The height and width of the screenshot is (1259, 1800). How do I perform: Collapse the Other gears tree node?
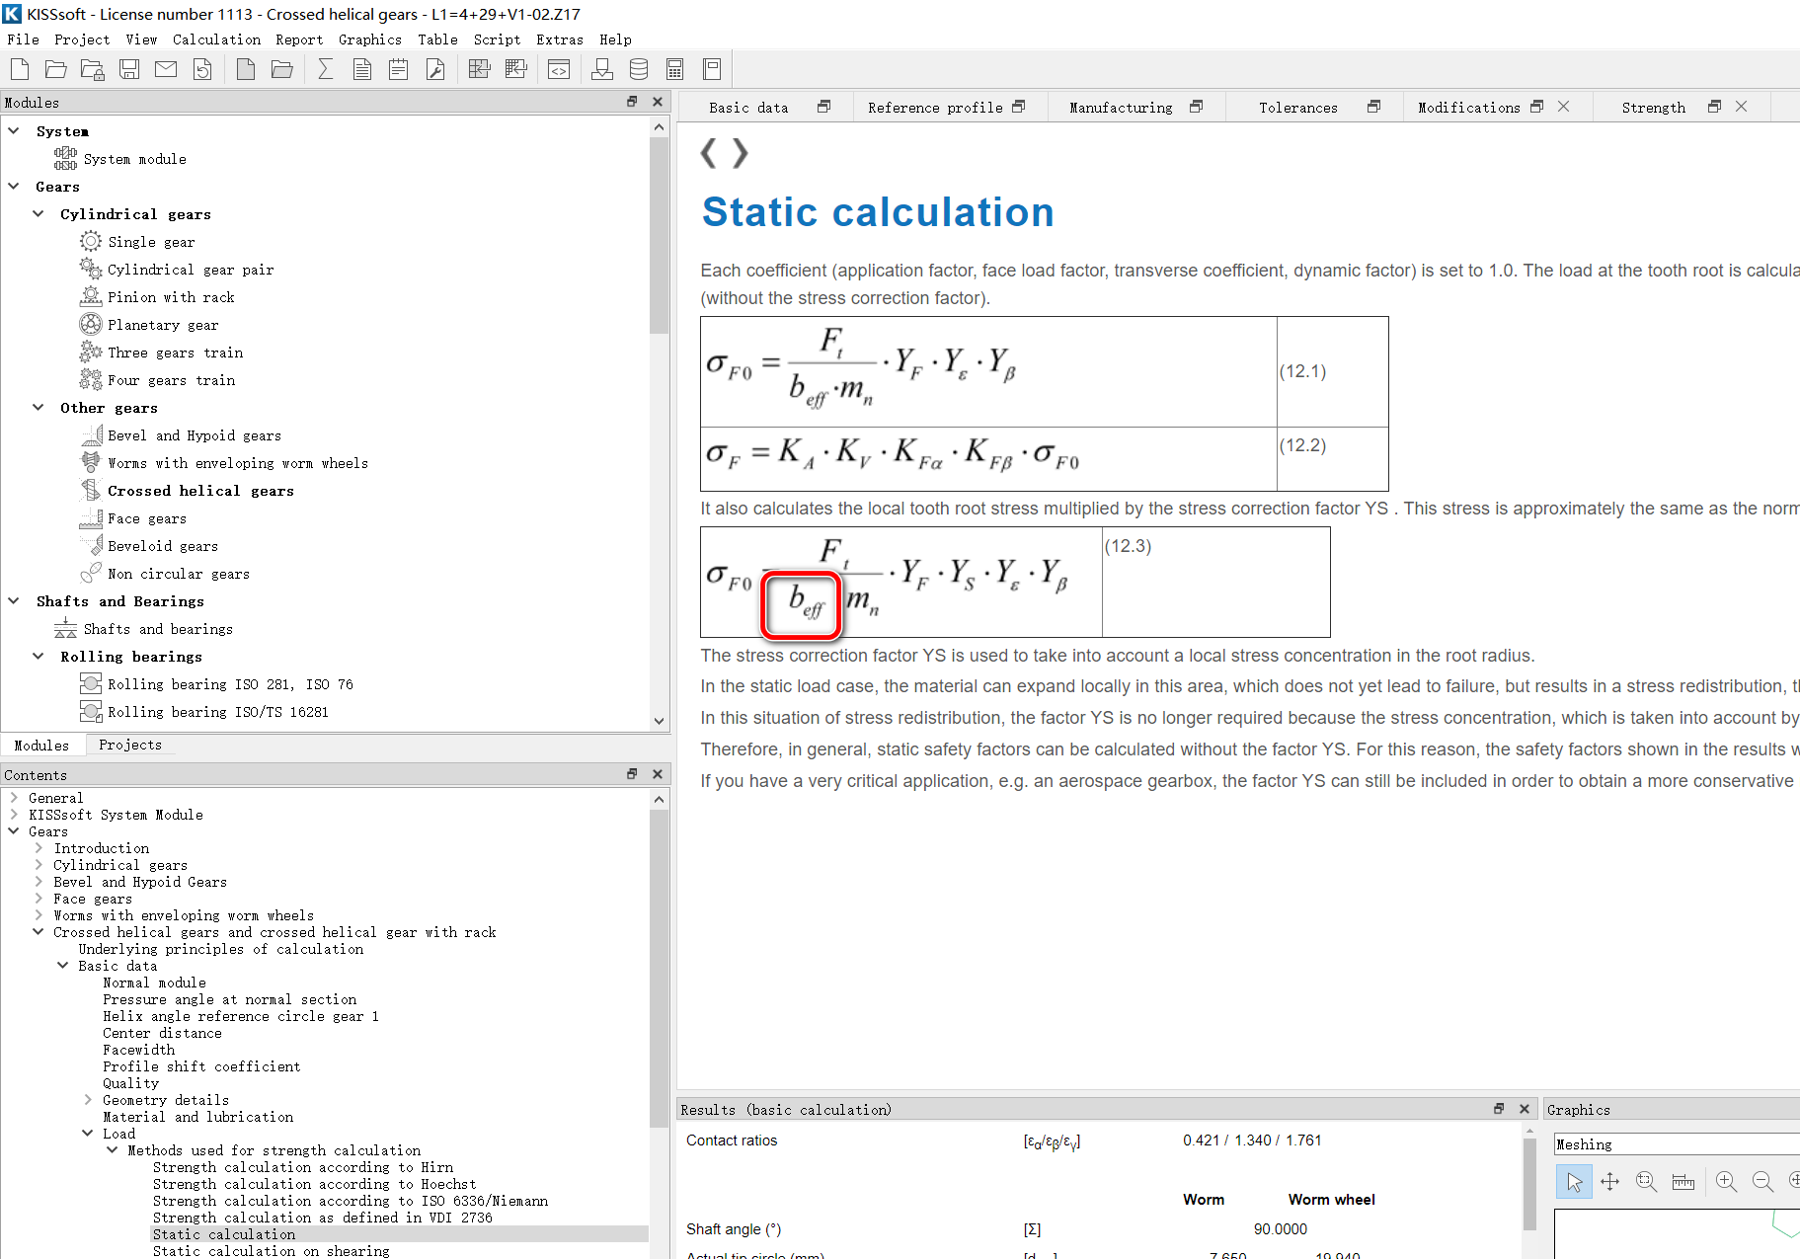38,407
